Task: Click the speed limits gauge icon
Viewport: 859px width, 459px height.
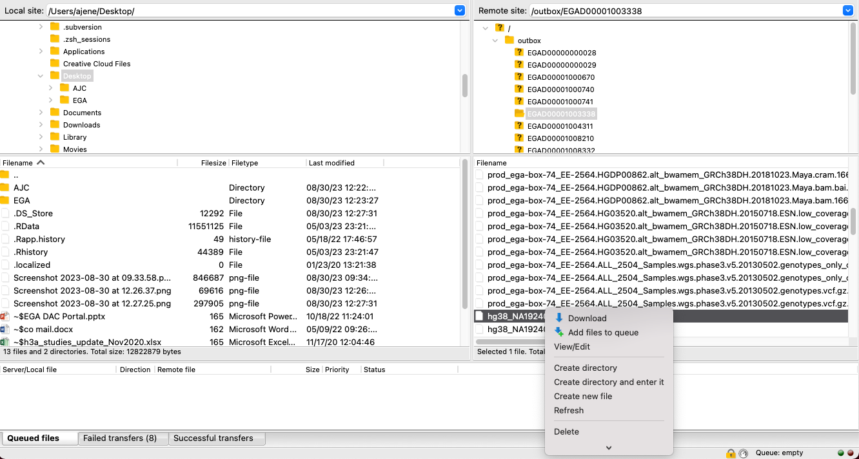Action: 743,453
